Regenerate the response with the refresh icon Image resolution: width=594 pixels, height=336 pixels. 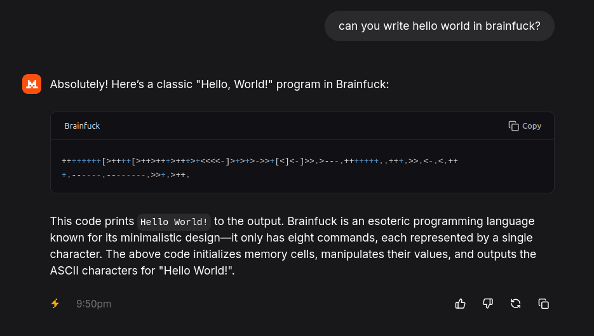click(x=516, y=304)
